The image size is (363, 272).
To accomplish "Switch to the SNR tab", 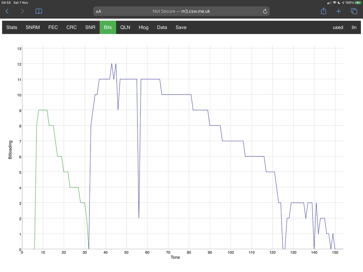I will (x=90, y=27).
